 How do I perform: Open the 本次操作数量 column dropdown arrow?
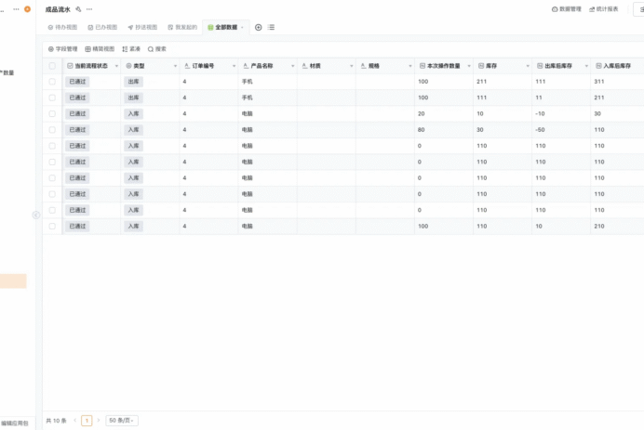coord(469,66)
